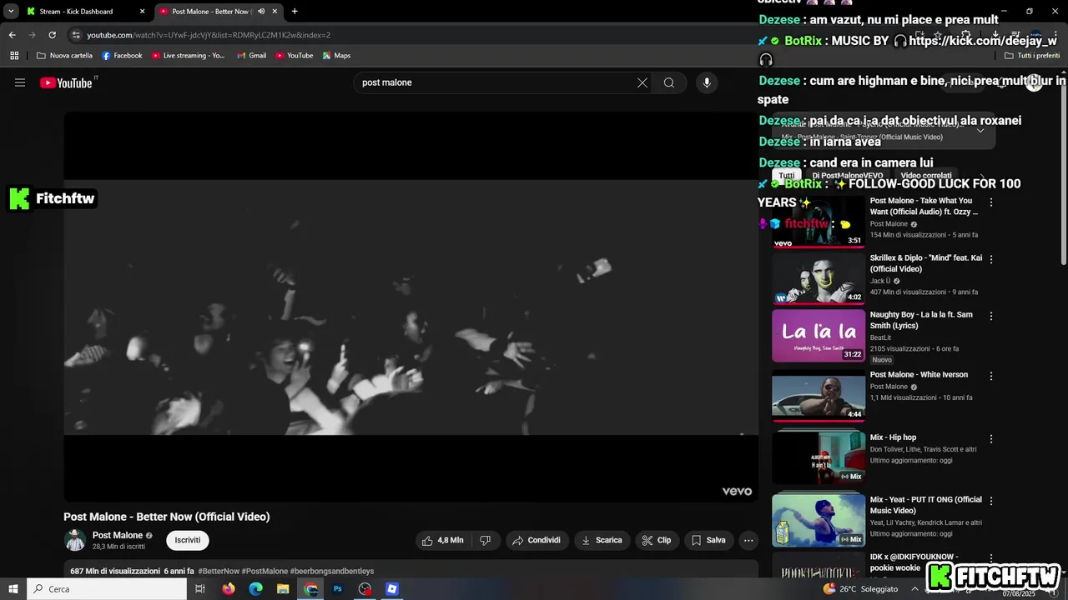The width and height of the screenshot is (1068, 600).
Task: Click the video player to pause
Action: point(411,307)
